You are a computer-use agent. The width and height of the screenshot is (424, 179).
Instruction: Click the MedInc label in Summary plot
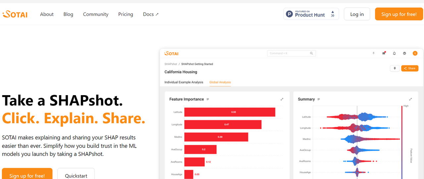[307, 139]
